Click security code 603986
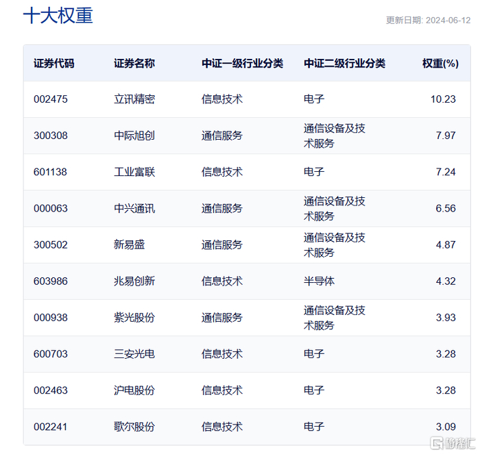This screenshot has height=454, width=480. (51, 281)
